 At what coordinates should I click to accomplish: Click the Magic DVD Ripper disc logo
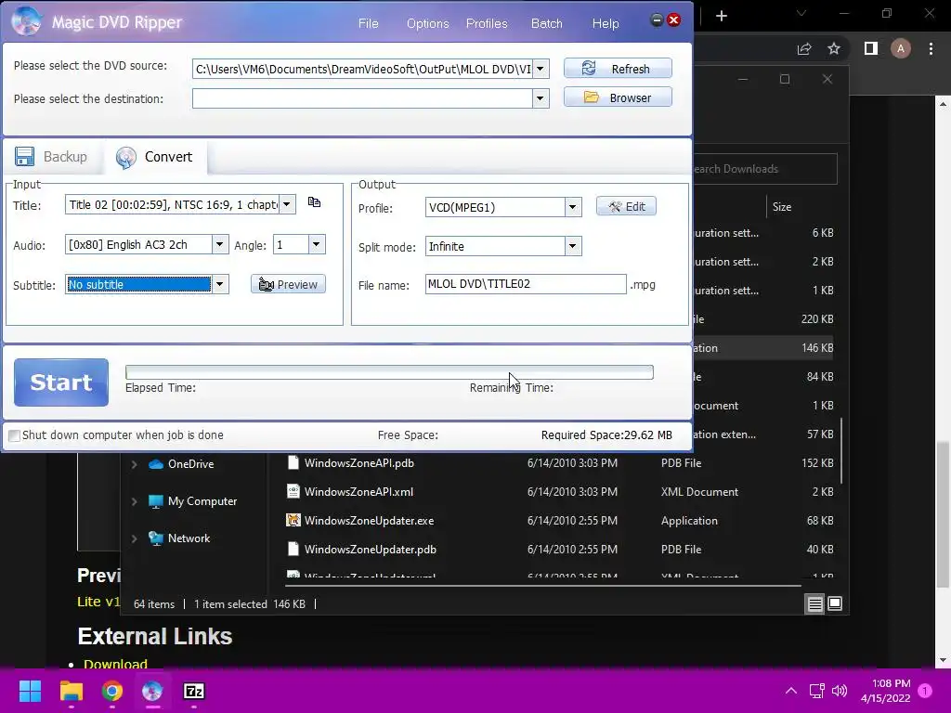[27, 21]
